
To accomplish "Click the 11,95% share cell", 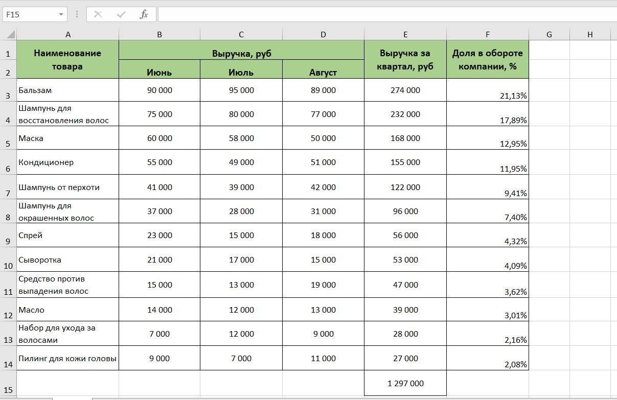I will tap(488, 162).
